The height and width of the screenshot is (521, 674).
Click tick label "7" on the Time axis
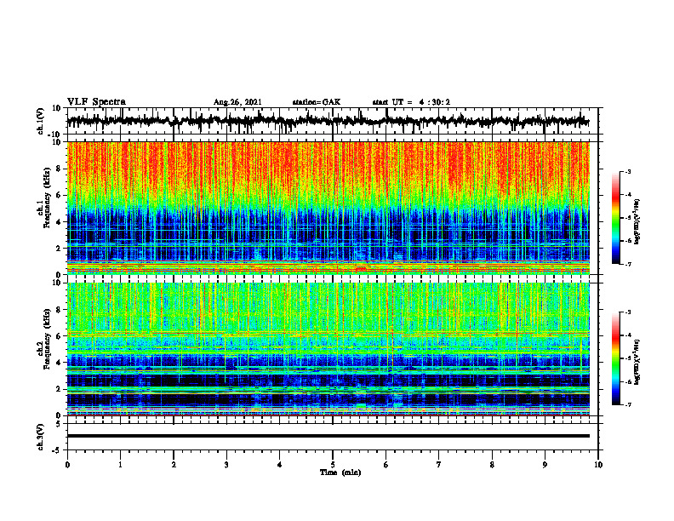pos(439,465)
